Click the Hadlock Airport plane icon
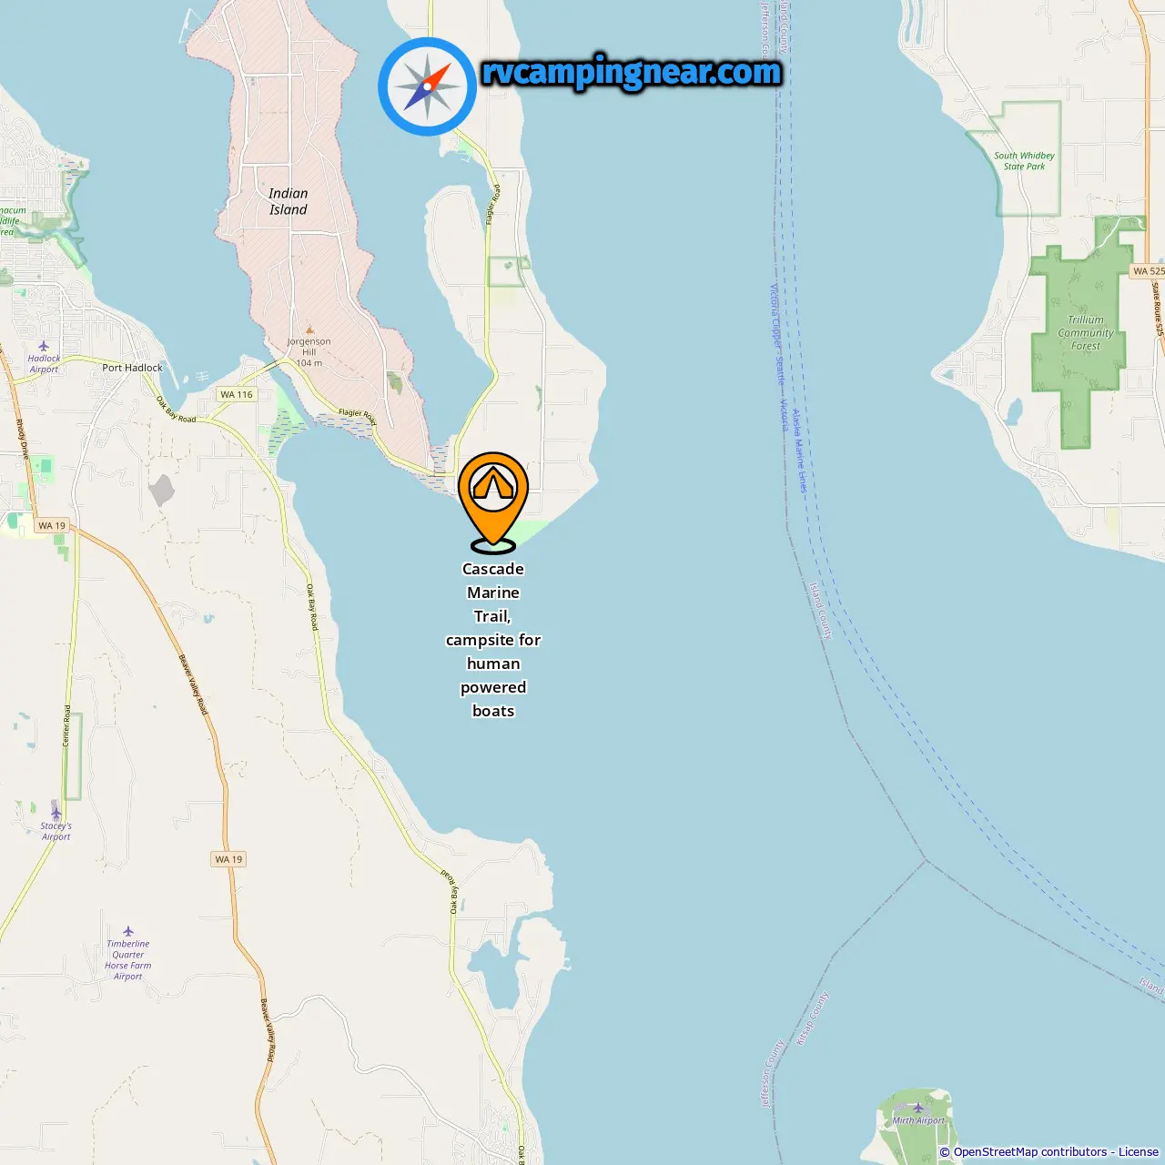Screen dimensions: 1165x1165 tap(44, 346)
